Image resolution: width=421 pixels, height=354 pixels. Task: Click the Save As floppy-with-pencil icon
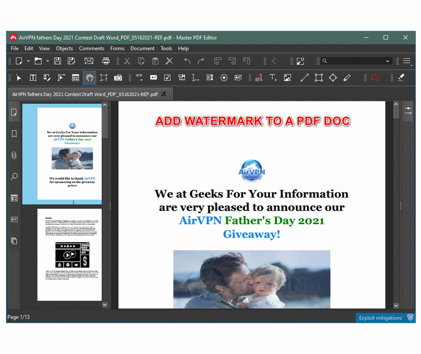71,61
